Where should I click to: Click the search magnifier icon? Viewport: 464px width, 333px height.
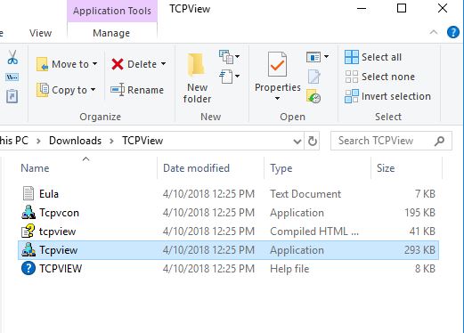click(x=439, y=141)
